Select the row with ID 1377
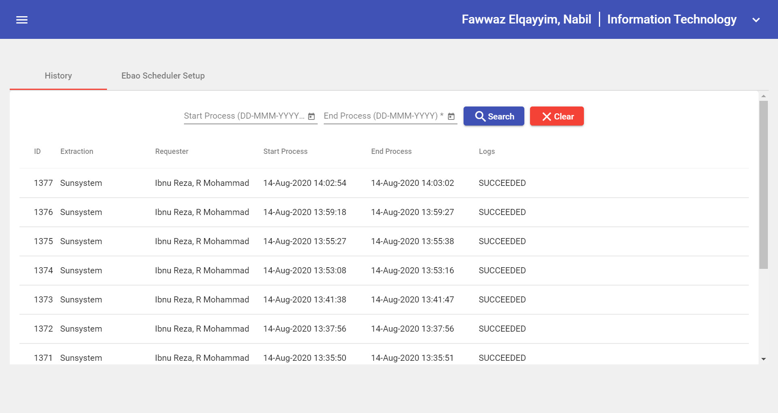Screen dimensions: 778x413 284,183
